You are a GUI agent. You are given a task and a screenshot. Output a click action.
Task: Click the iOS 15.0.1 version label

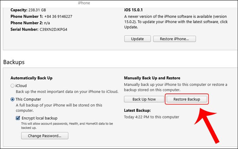133,10
